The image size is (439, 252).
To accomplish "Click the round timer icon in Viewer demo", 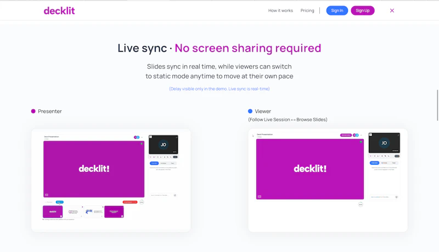I will pyautogui.click(x=361, y=204).
